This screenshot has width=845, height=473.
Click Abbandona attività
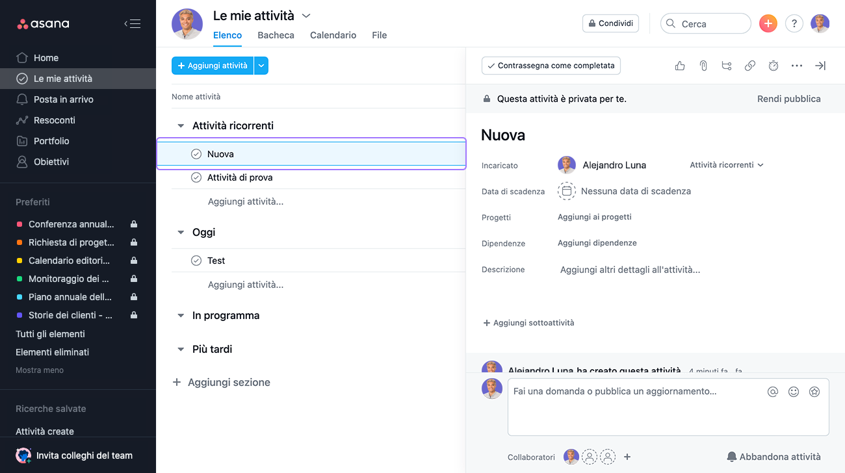click(x=773, y=457)
